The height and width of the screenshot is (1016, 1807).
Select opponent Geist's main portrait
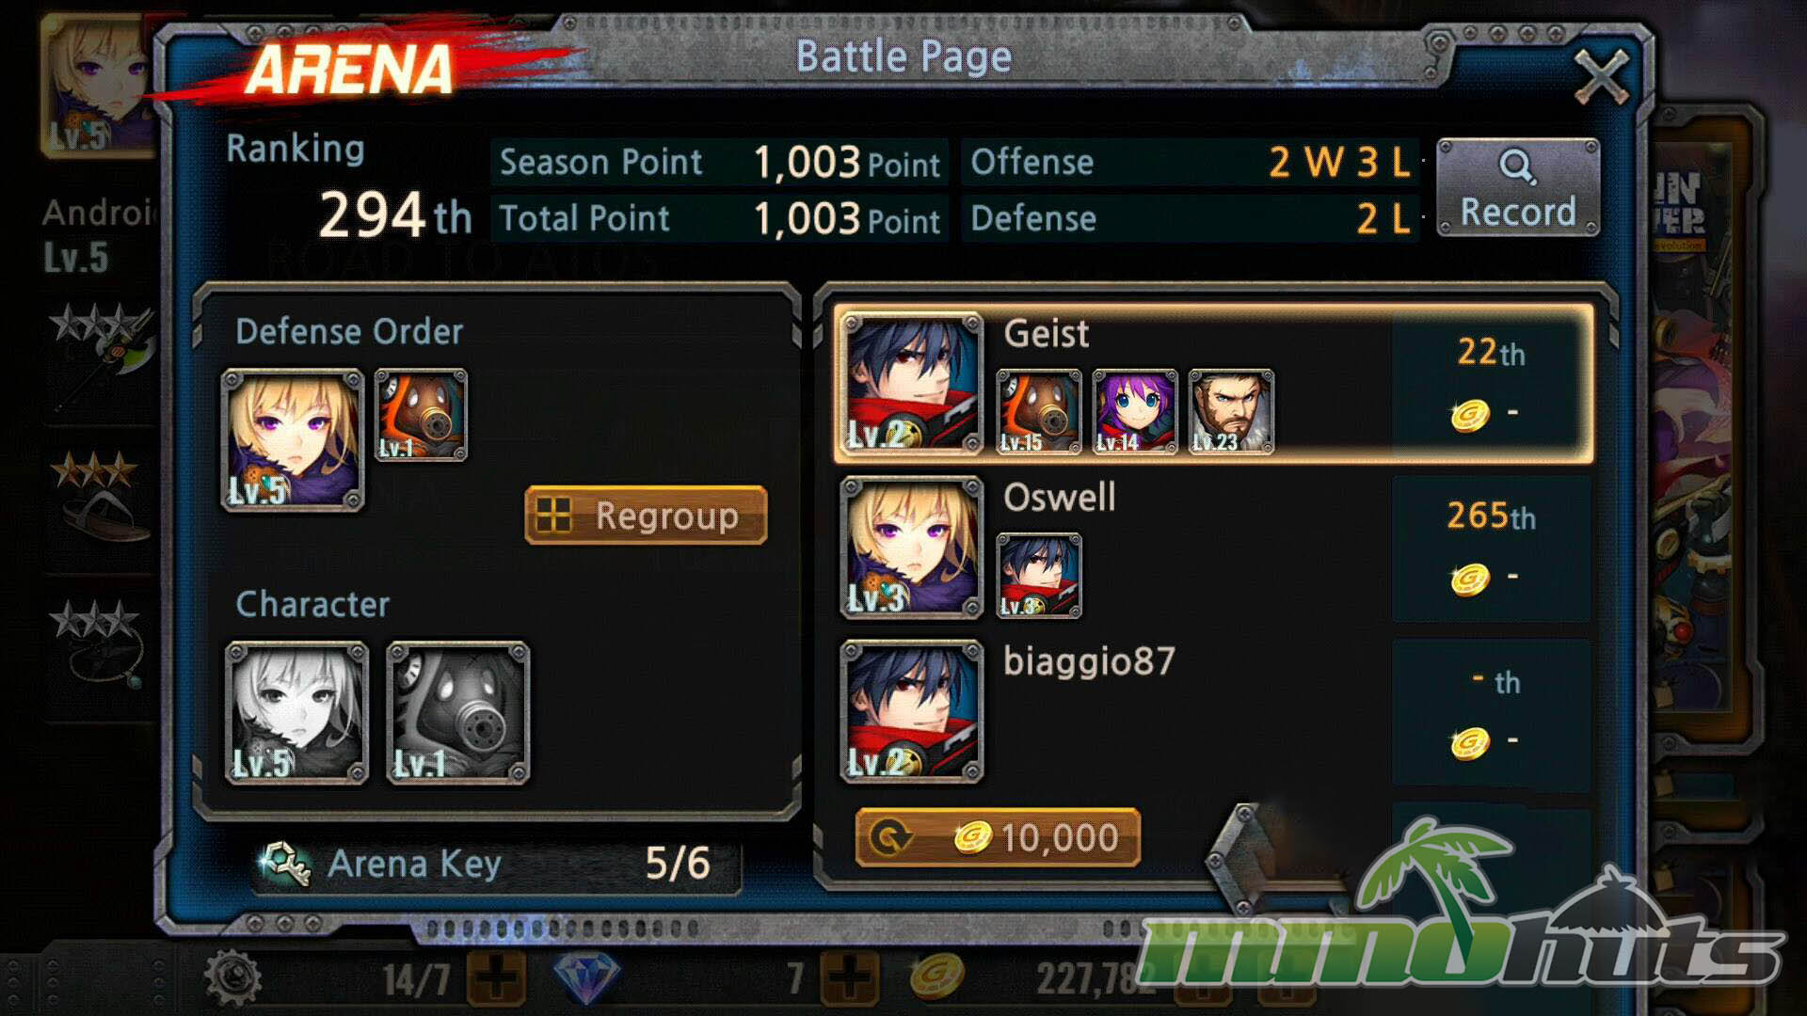click(911, 384)
